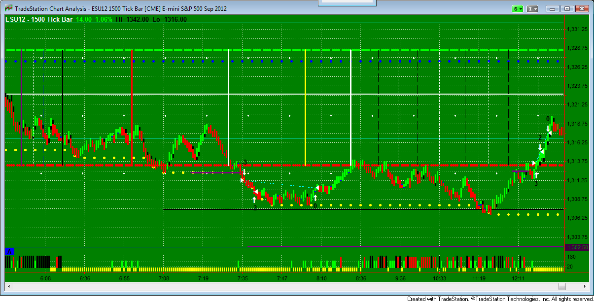The width and height of the screenshot is (594, 302).
Task: Click the 1,308.75 price axis label
Action: point(576,199)
